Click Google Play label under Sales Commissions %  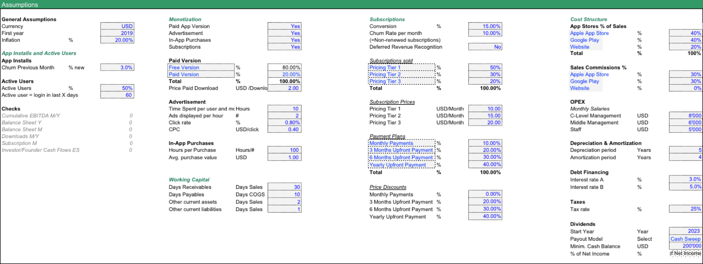pyautogui.click(x=585, y=81)
